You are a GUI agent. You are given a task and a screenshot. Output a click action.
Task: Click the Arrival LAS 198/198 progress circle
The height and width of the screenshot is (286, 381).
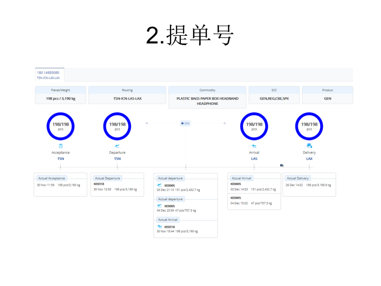(254, 126)
